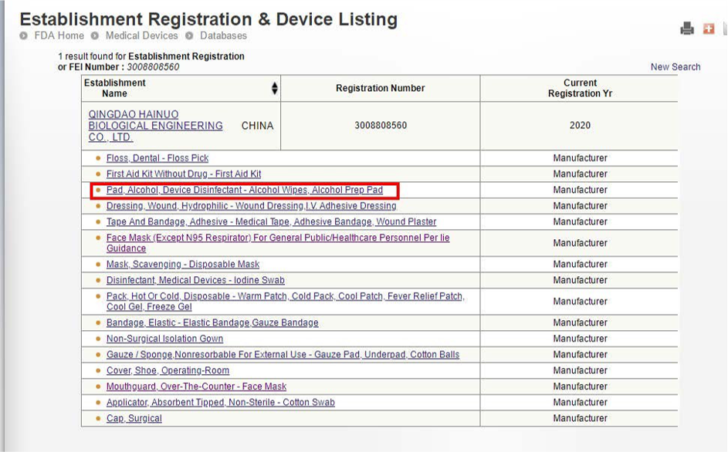Click Manufacturer in Non-Surgical Isolation Gown row
Screen dimensions: 728x452
click(x=580, y=339)
